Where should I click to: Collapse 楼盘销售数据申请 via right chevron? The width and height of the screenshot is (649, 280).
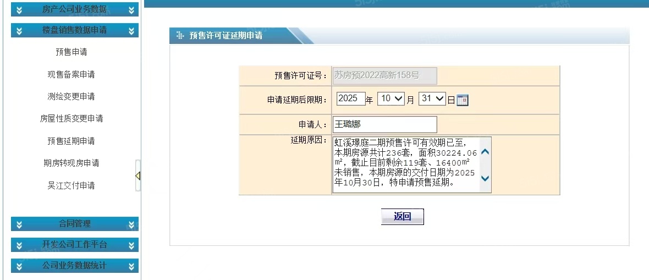click(x=131, y=30)
